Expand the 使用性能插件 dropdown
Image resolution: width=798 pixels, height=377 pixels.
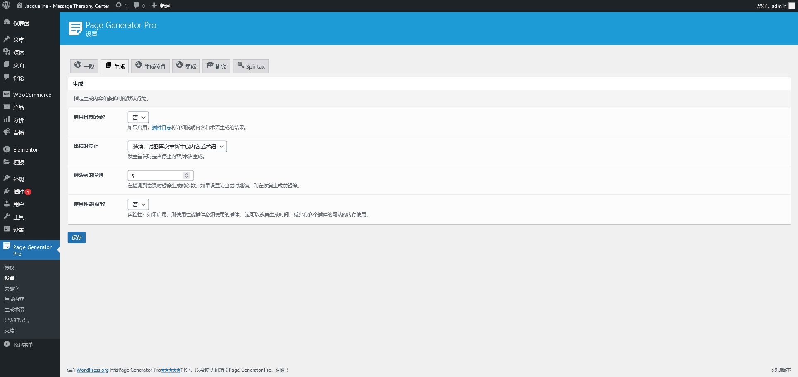click(138, 205)
